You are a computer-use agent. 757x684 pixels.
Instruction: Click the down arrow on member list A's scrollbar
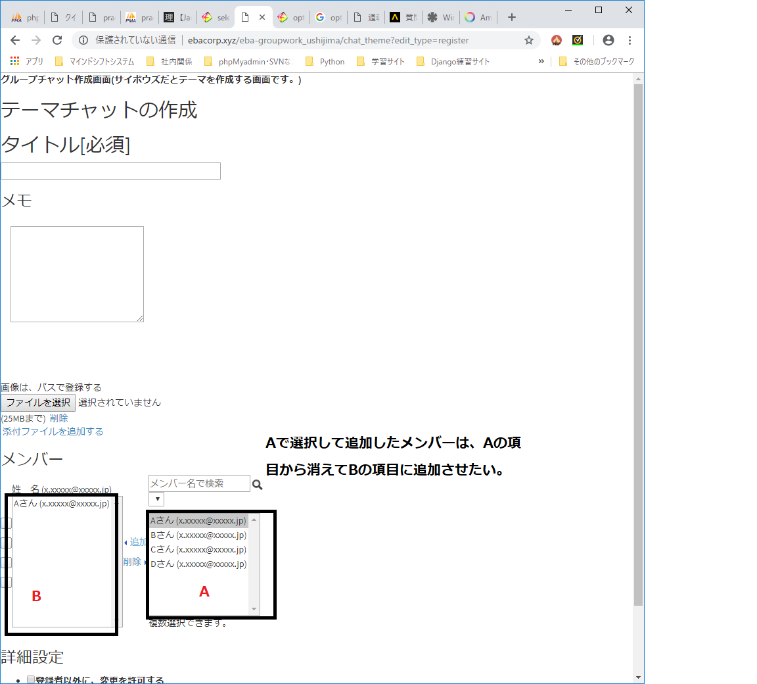(254, 610)
